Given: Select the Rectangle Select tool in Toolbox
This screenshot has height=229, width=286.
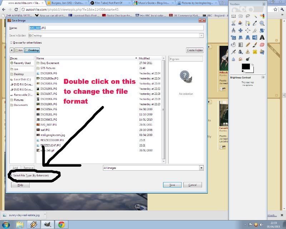Looking at the screenshot, I should [233, 16].
